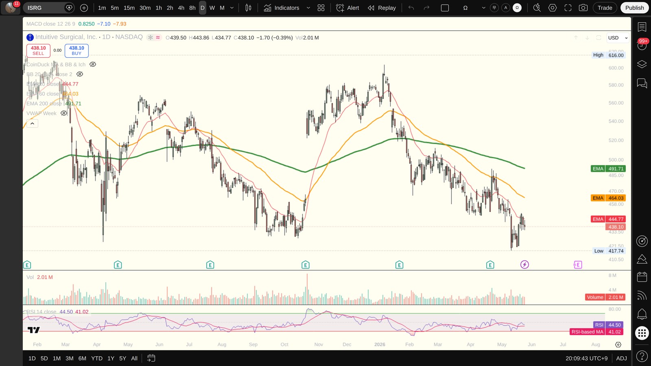Open the dropdown arrow next to Omega

(x=483, y=8)
